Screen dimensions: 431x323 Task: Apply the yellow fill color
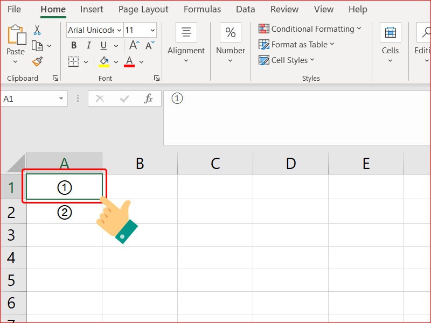[x=104, y=62]
